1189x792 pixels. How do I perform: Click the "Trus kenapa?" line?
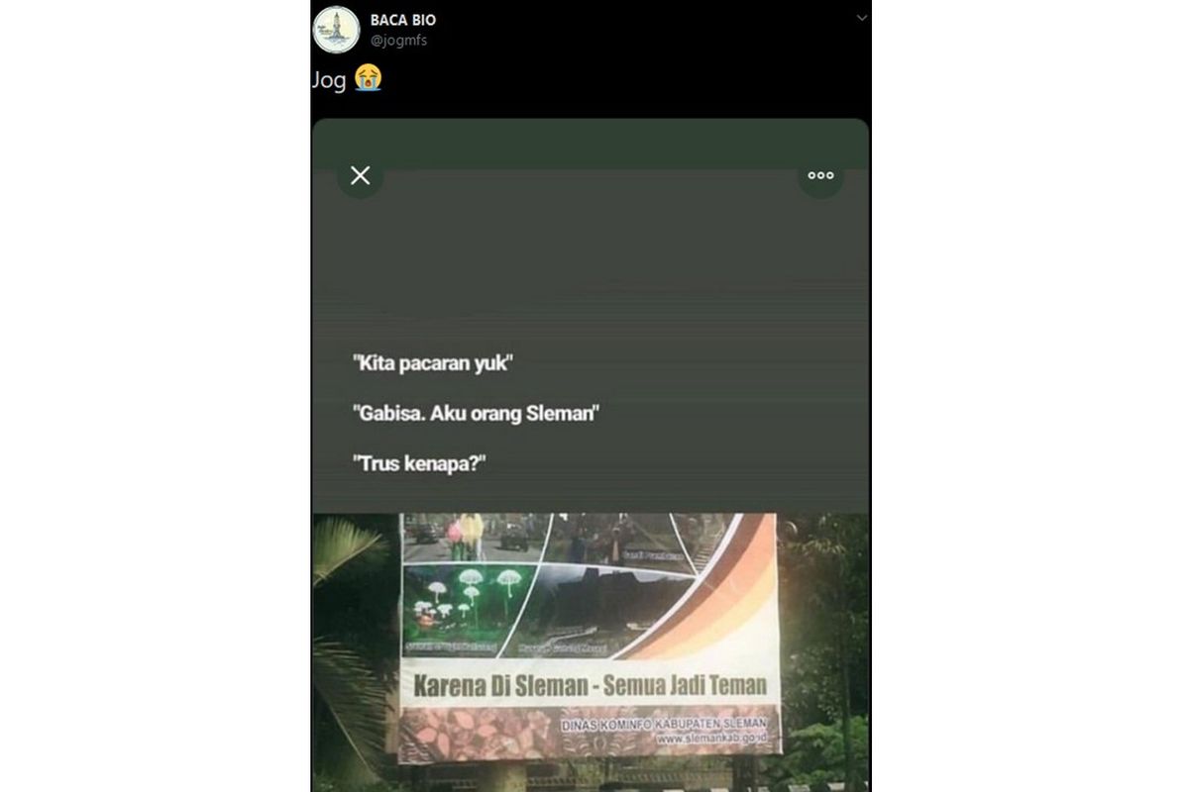click(x=419, y=463)
